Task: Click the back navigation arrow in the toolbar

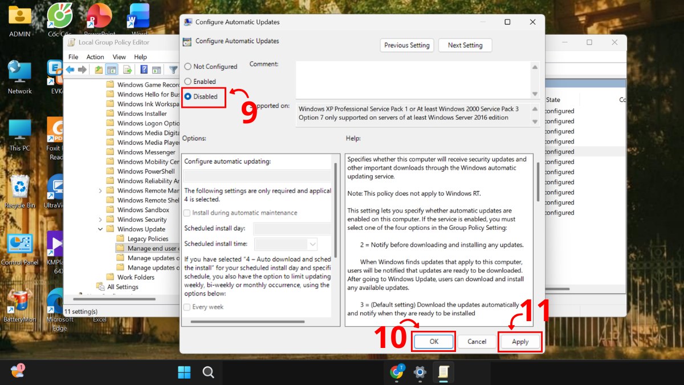Action: (x=70, y=69)
